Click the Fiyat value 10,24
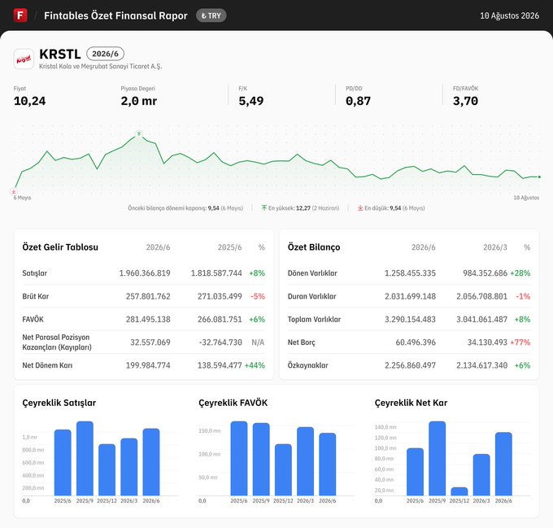The image size is (553, 528). (29, 101)
